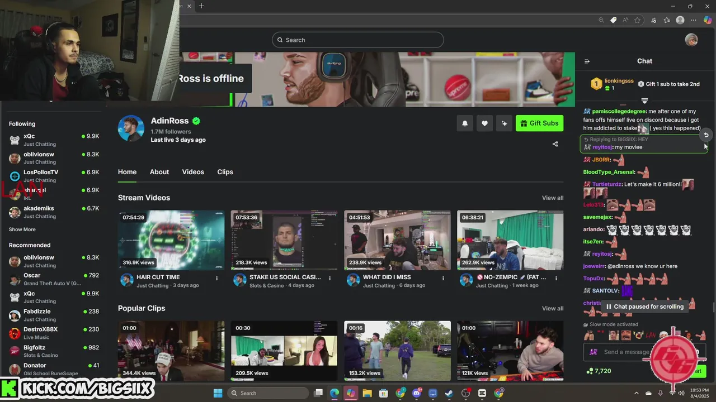Click the sparkle subscribe icon next to Gift Subs

coord(504,123)
